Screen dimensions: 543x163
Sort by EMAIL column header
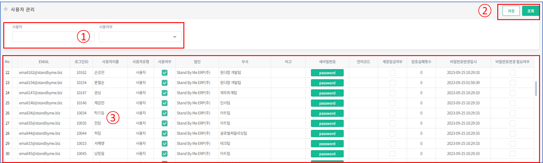click(44, 62)
